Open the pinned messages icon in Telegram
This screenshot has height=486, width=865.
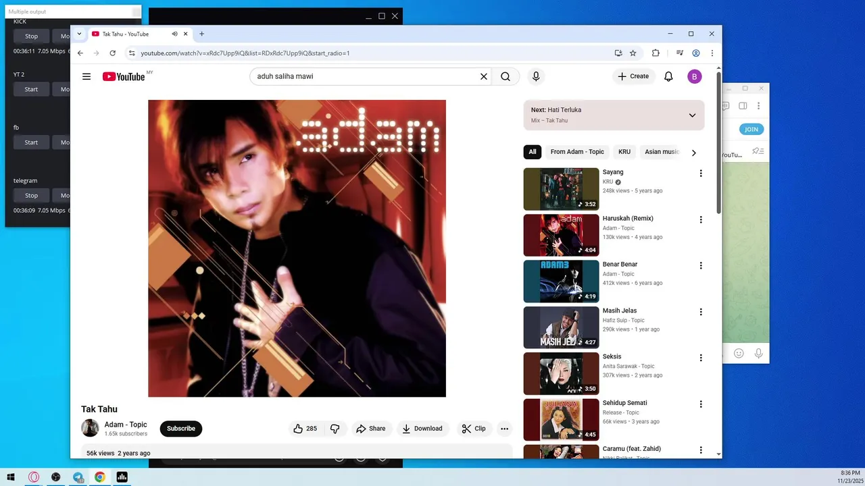tap(758, 151)
